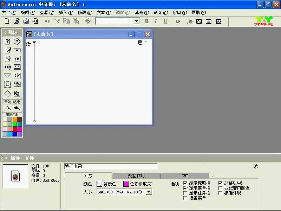This screenshot has height=211, width=281.
Task: Click the arrow right of the CMI tab
Action: [x=212, y=176]
